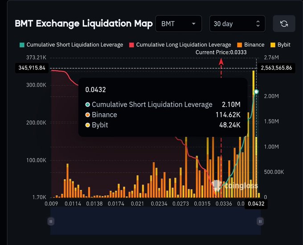Click the 0.0273 x-axis label
The height and width of the screenshot is (245, 303).
(180, 204)
